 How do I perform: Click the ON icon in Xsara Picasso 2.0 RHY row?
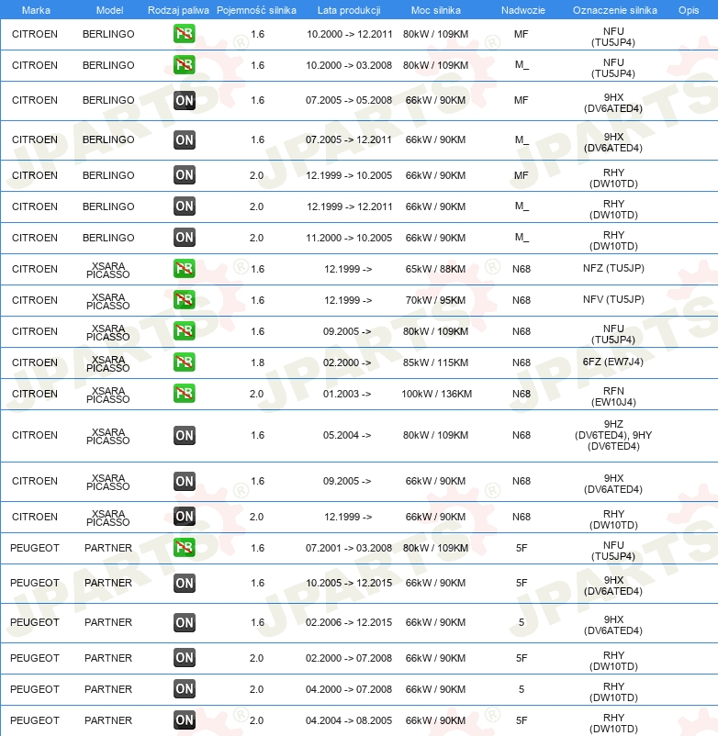tap(184, 517)
